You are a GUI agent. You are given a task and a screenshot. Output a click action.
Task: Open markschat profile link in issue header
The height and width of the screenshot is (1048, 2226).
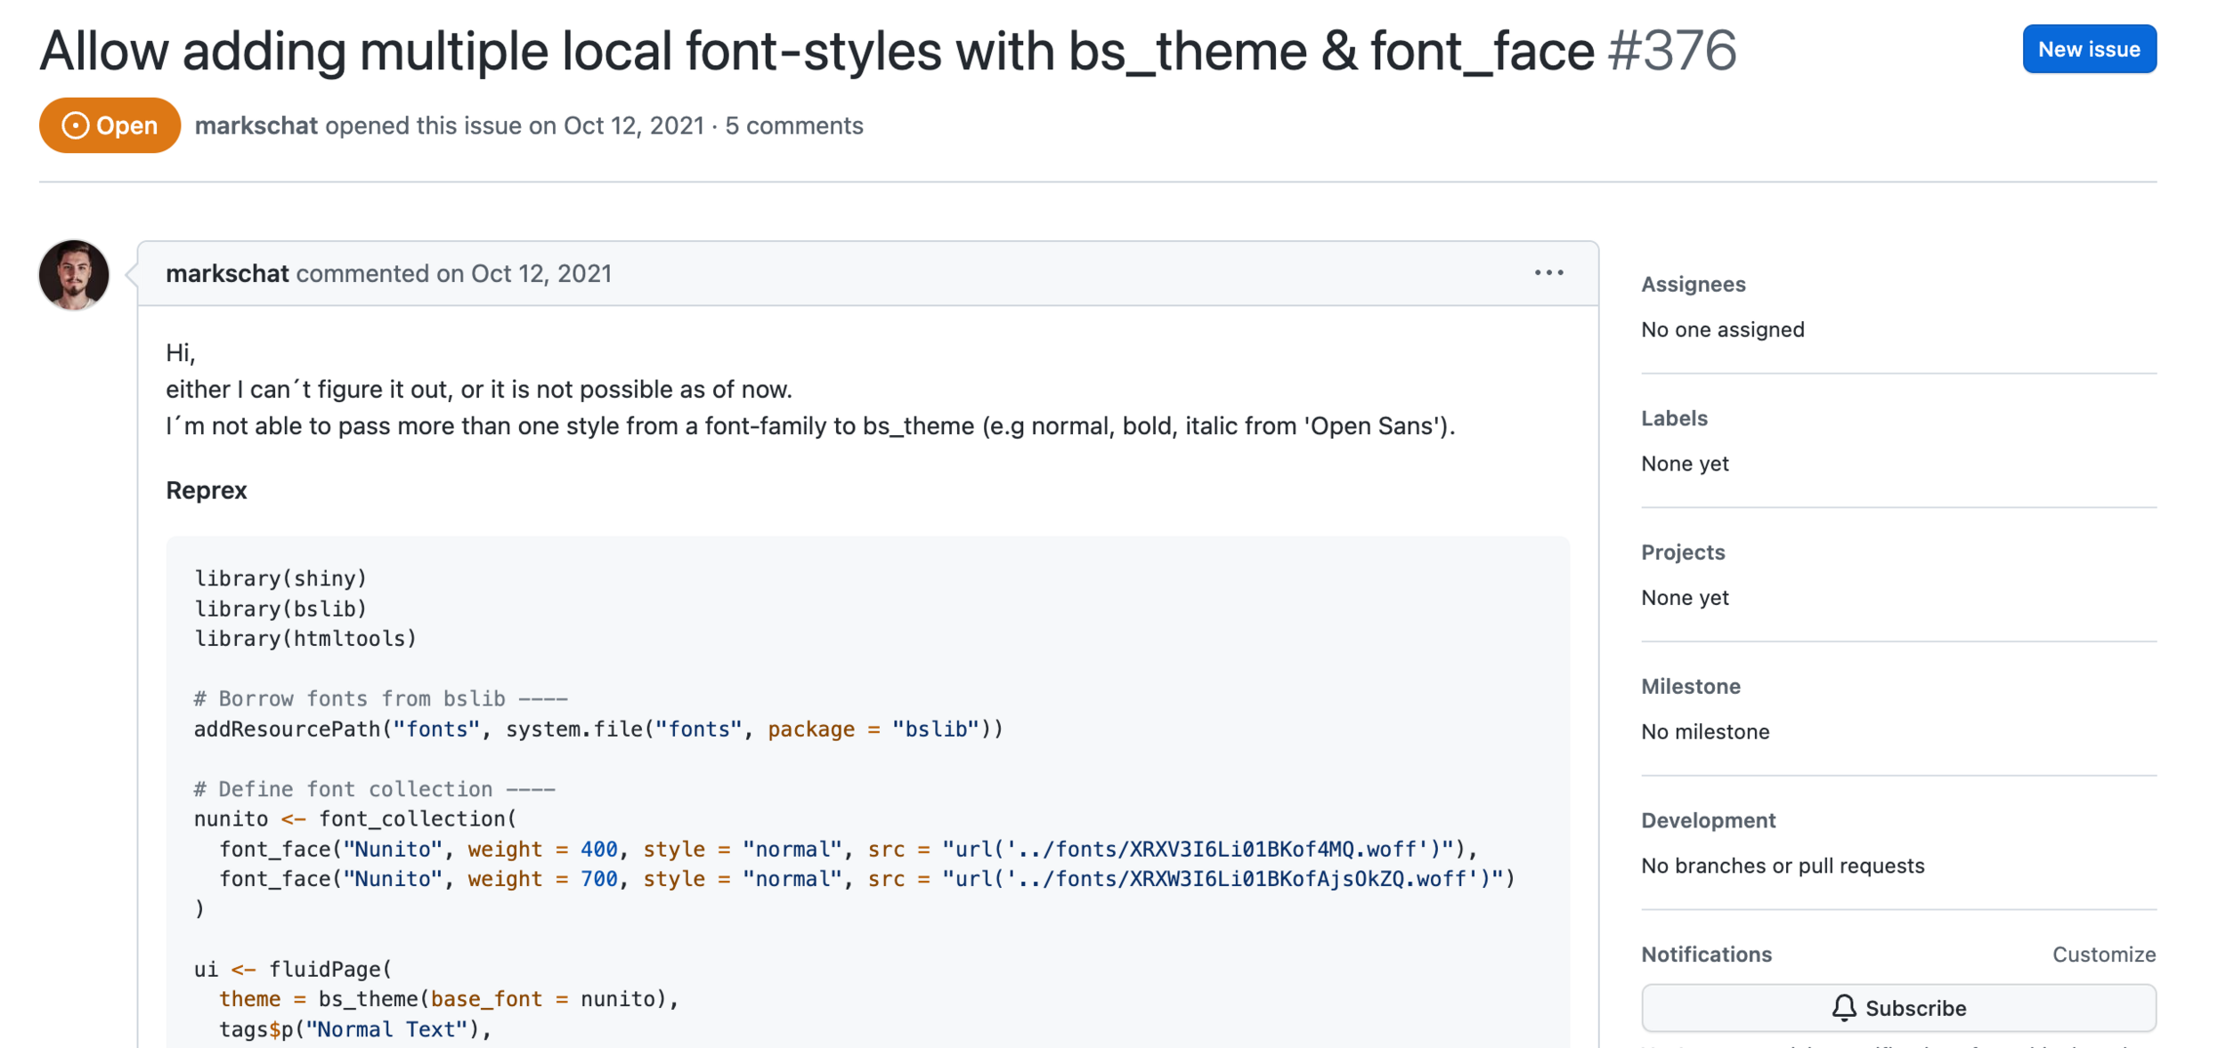click(x=256, y=125)
